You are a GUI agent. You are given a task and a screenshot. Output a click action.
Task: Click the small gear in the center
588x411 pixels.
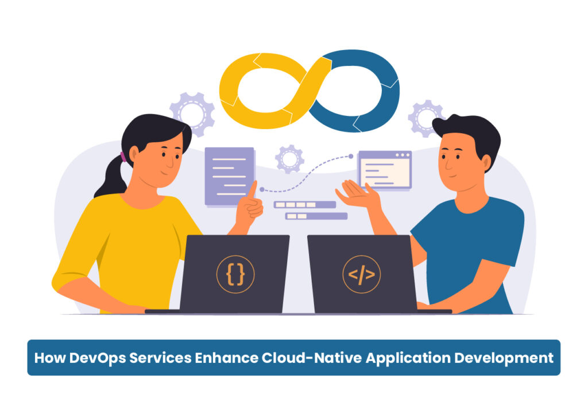(x=289, y=158)
